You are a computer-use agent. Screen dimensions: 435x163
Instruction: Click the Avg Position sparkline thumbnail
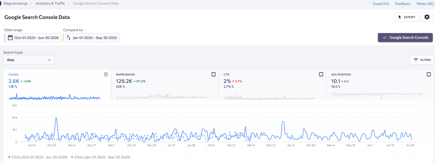tap(377, 96)
